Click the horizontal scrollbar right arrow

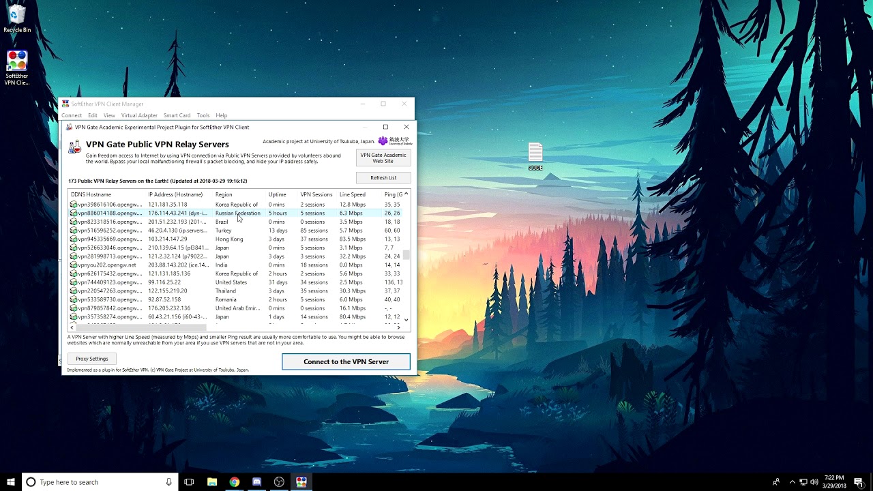(399, 327)
